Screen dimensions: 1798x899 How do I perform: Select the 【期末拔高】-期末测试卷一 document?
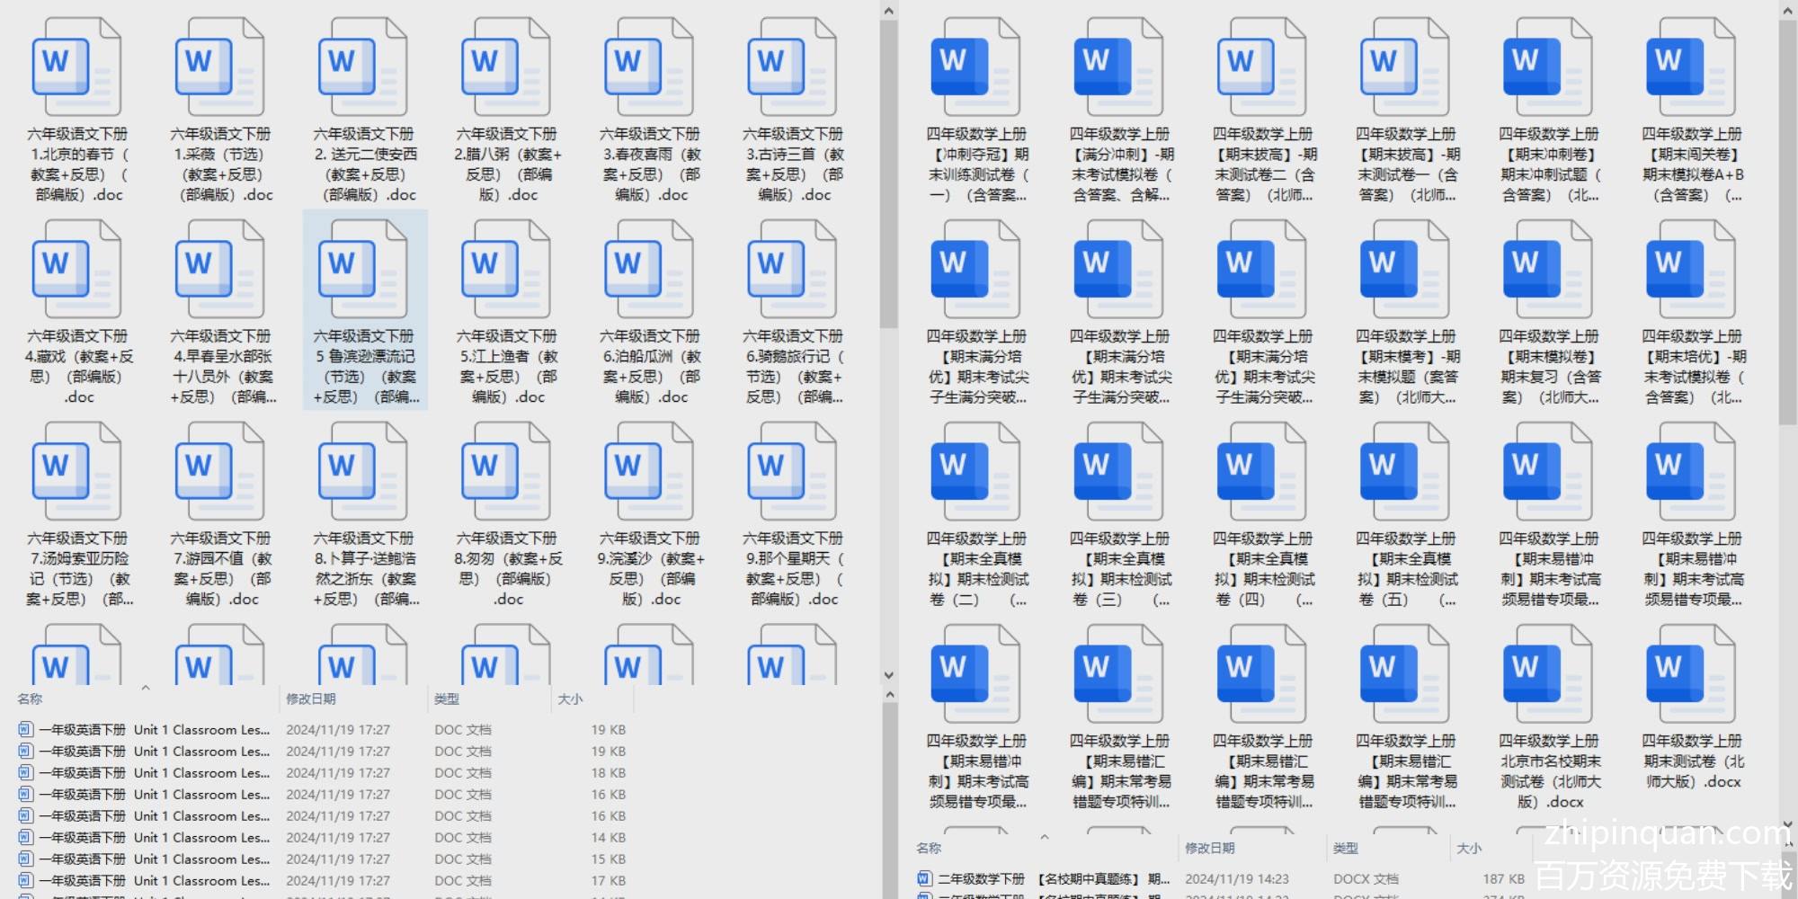1404,67
